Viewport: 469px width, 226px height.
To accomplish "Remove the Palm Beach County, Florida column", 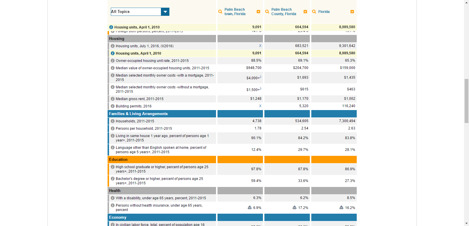I will 305,12.
